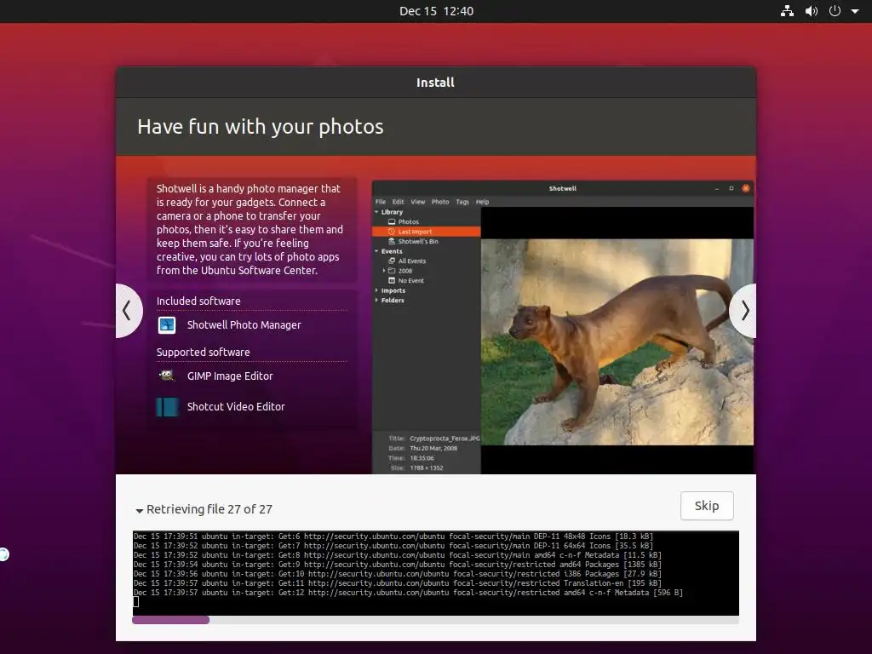The width and height of the screenshot is (872, 654).
Task: Open the File menu in Shotwell
Action: tap(381, 202)
